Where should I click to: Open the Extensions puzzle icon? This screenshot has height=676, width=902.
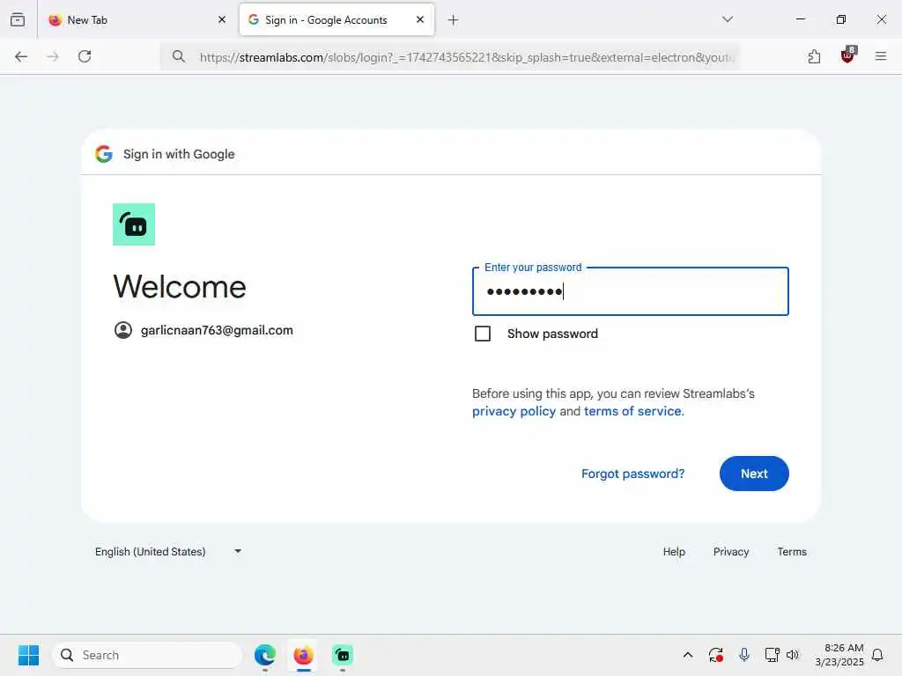[x=814, y=56]
